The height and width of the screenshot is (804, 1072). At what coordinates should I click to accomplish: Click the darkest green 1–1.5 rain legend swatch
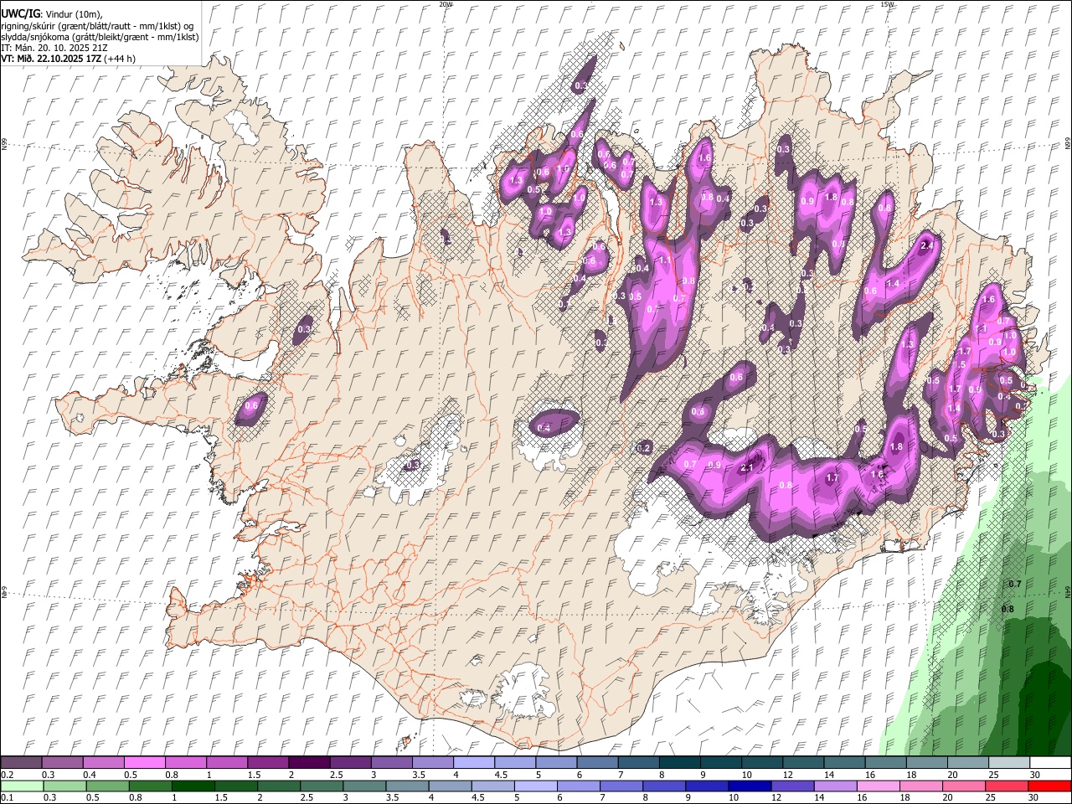click(x=193, y=786)
